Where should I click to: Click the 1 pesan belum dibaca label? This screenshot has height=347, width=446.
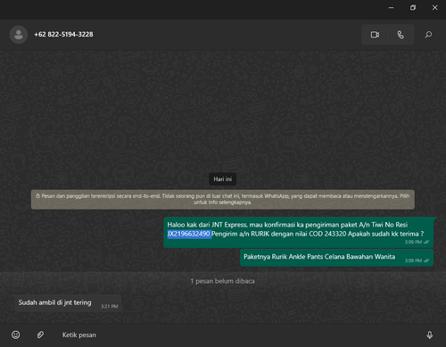point(223,281)
